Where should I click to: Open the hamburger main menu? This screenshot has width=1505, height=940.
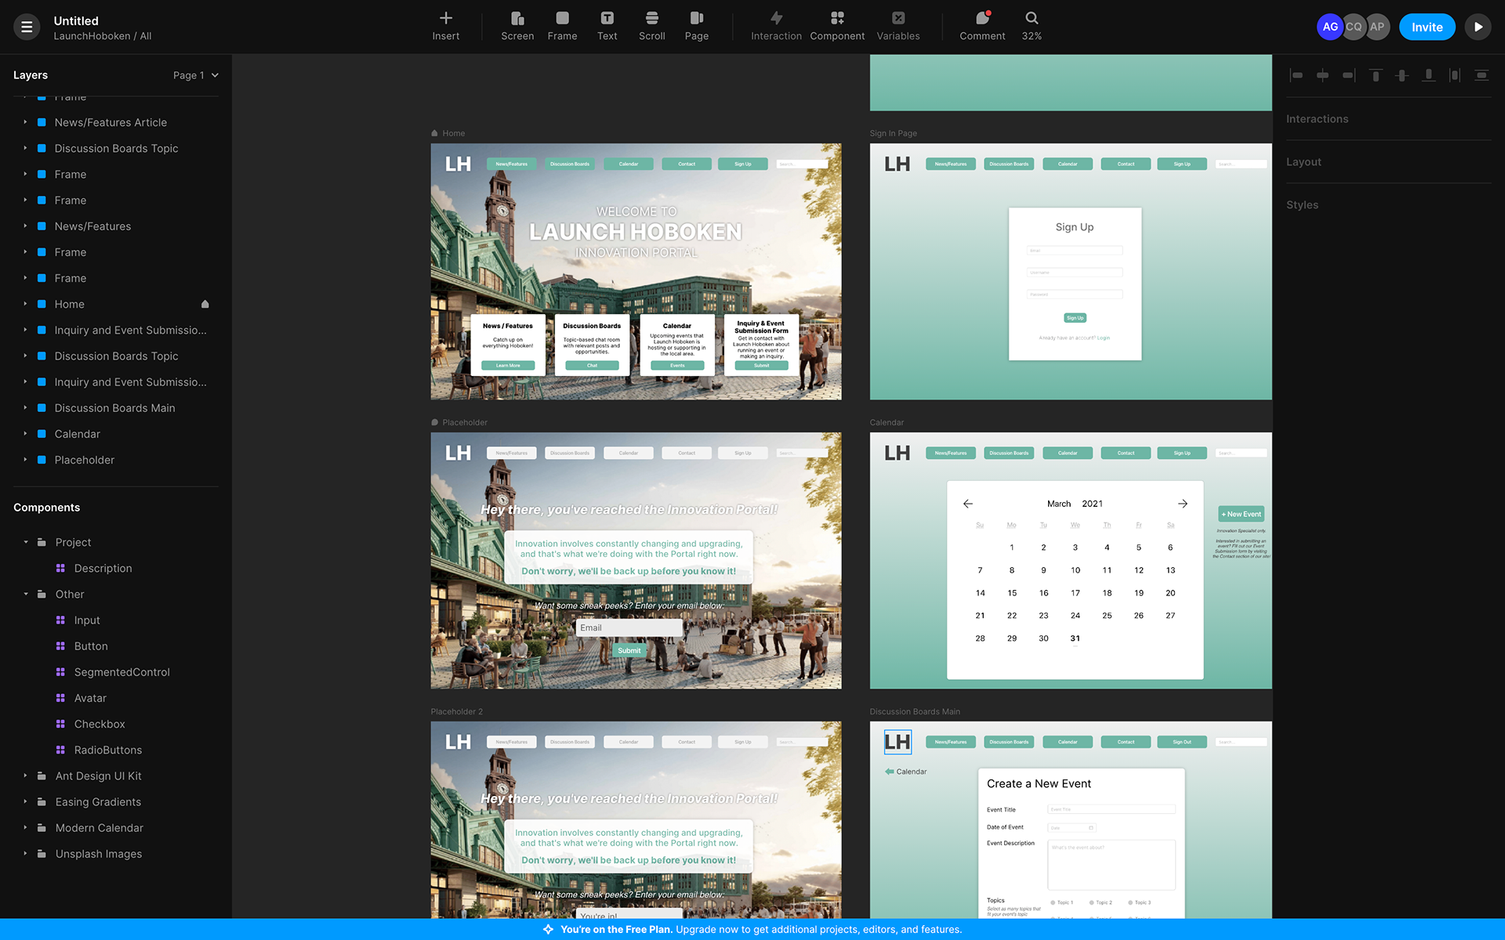[x=27, y=27]
